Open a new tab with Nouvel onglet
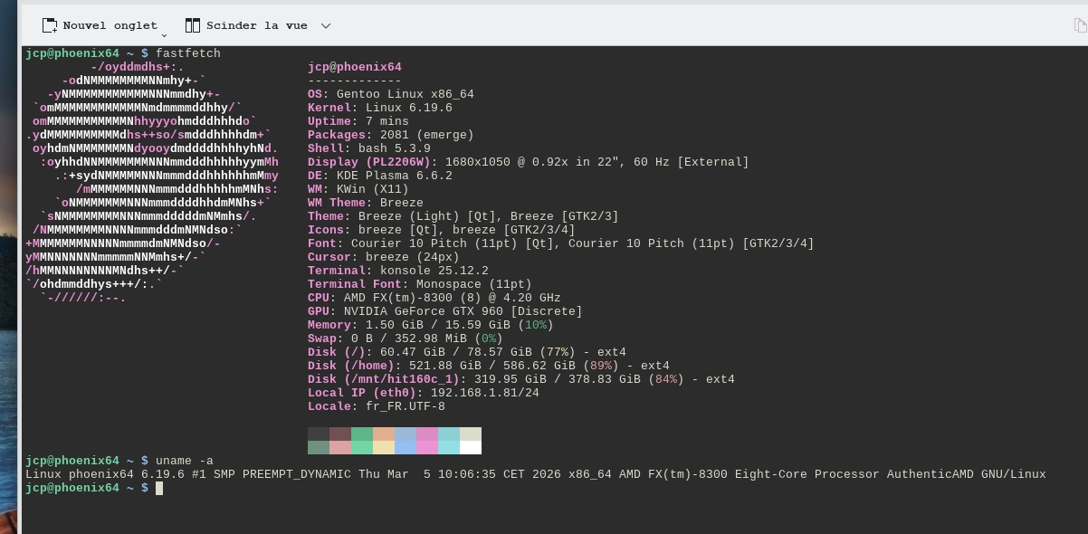 (x=100, y=25)
